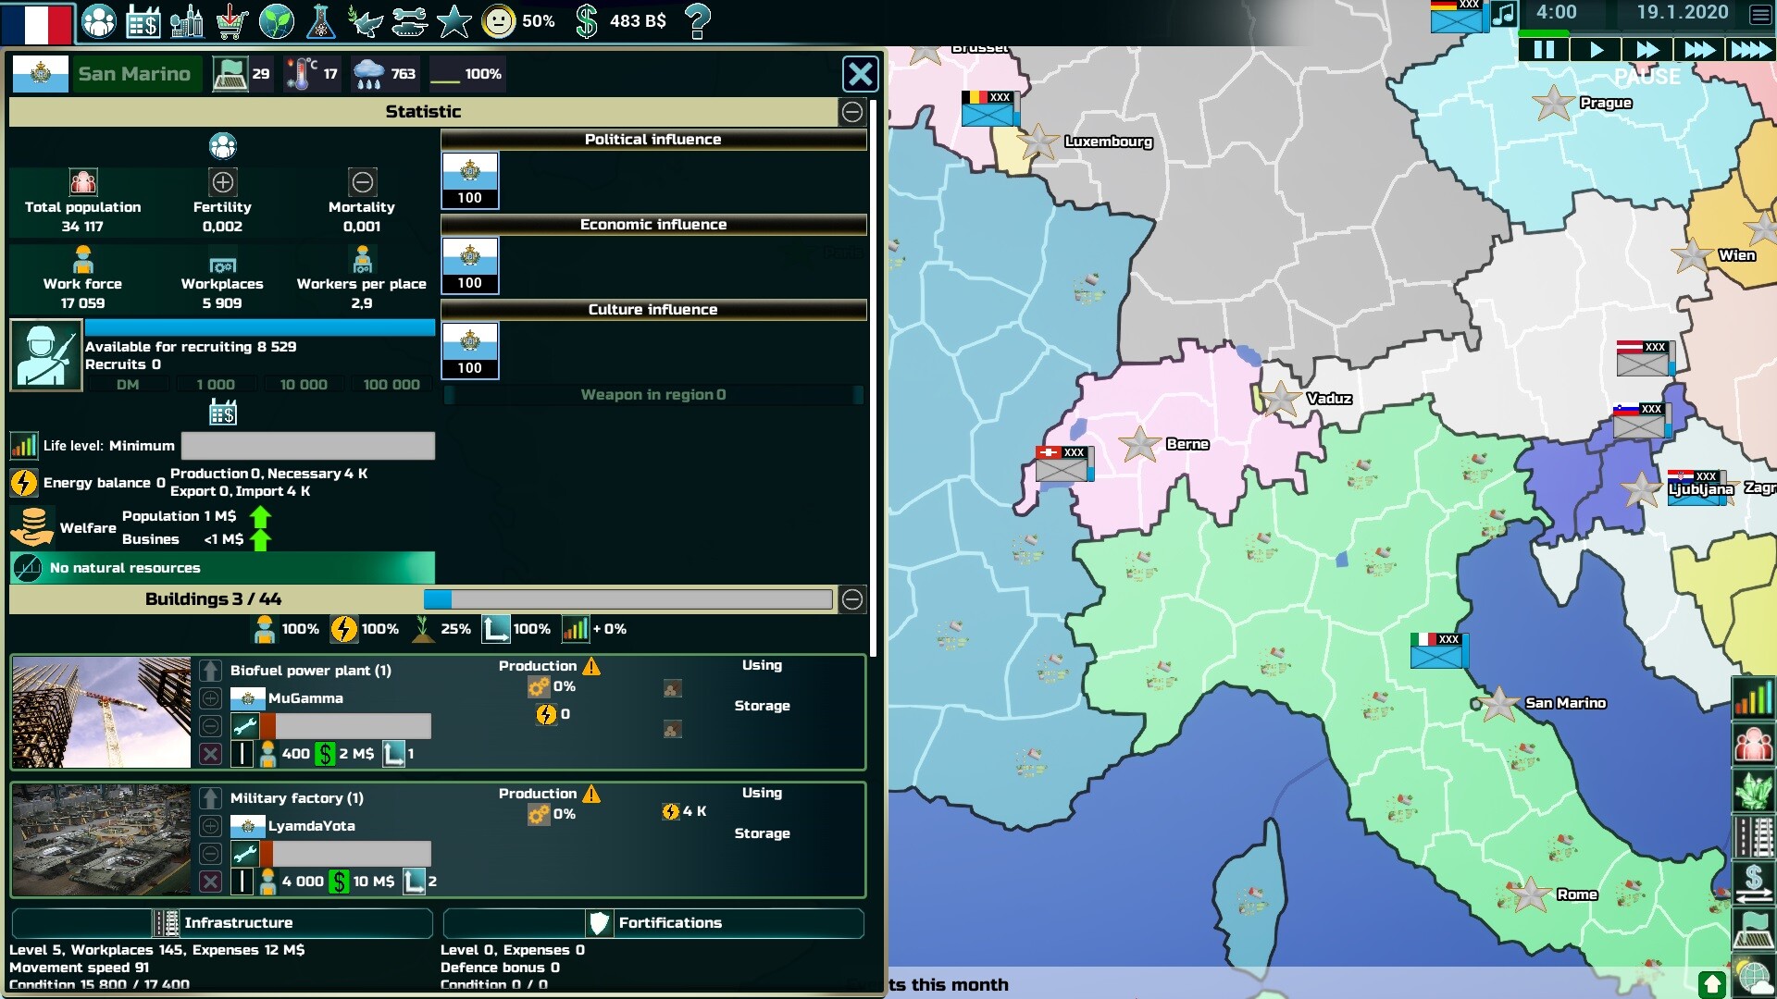The width and height of the screenshot is (1777, 999).
Task: Open the research flask icon
Action: click(x=320, y=20)
